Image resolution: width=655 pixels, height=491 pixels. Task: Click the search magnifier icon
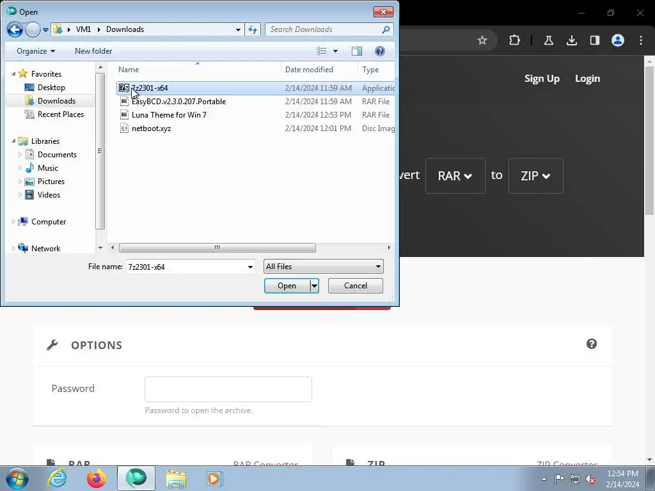pos(386,29)
